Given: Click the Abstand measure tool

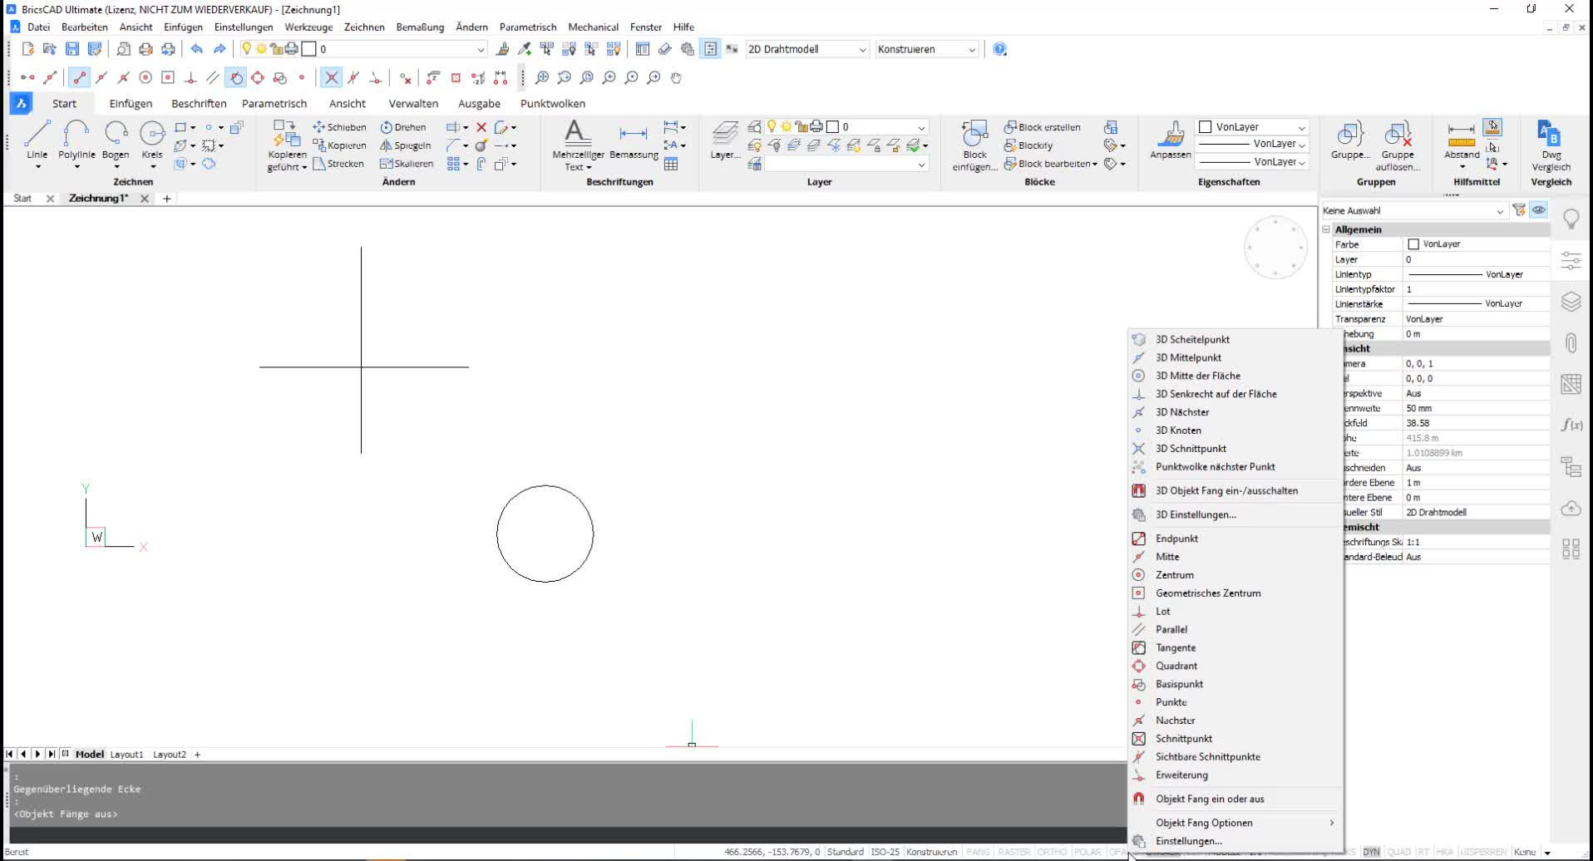Looking at the screenshot, I should [x=1462, y=141].
